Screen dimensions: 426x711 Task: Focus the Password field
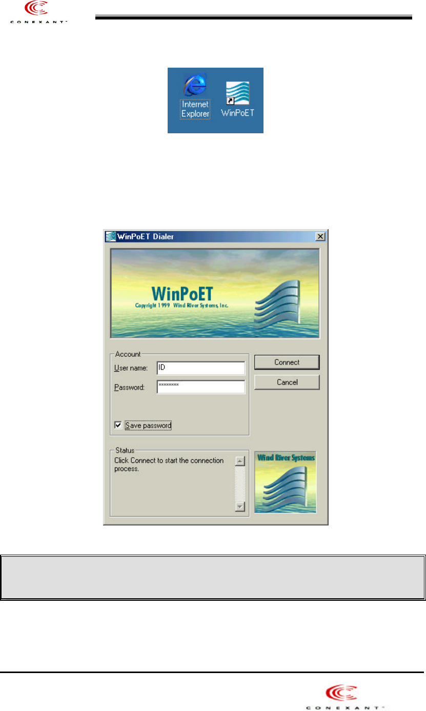click(x=201, y=387)
